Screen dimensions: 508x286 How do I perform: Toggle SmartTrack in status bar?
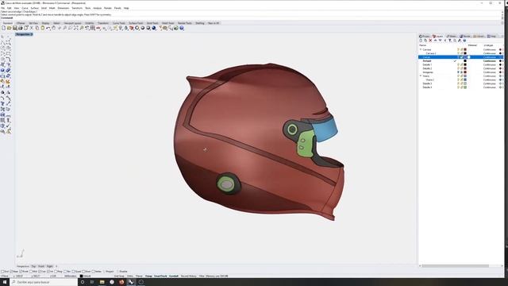(160, 276)
